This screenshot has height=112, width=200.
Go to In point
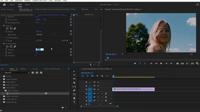tap(151, 63)
